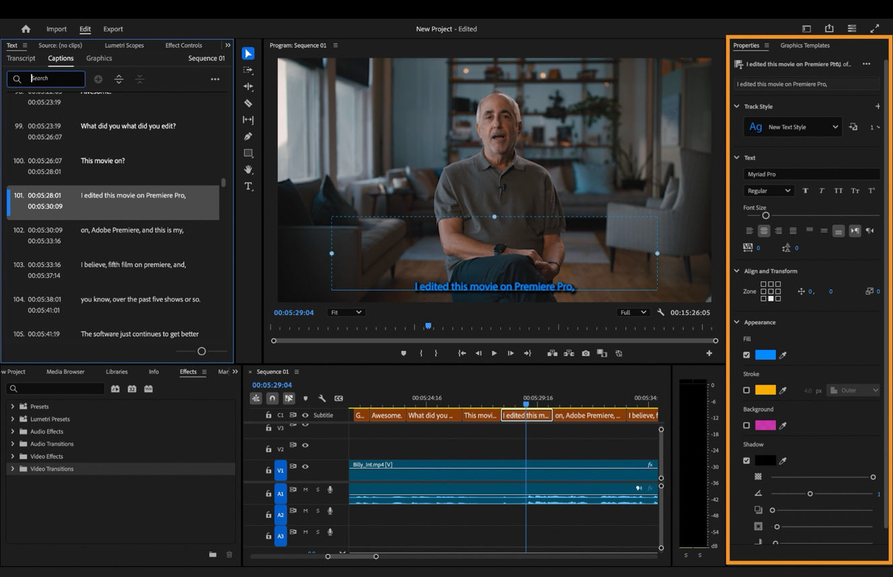Click the blue Fill color swatch

click(x=765, y=354)
